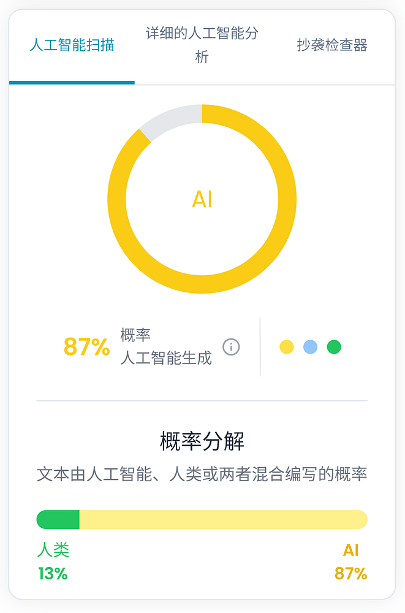The height and width of the screenshot is (613, 405).
Task: Open the 人工智能扫描 tab
Action: tap(72, 45)
